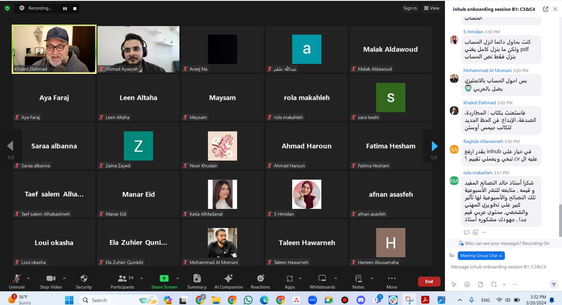Open the Windows Start menu
Screen dimensions: 562x305
click(x=69, y=300)
